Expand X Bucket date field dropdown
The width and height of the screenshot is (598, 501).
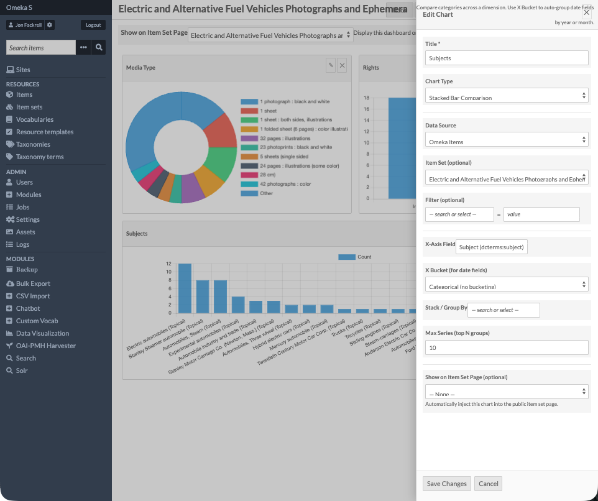point(507,285)
